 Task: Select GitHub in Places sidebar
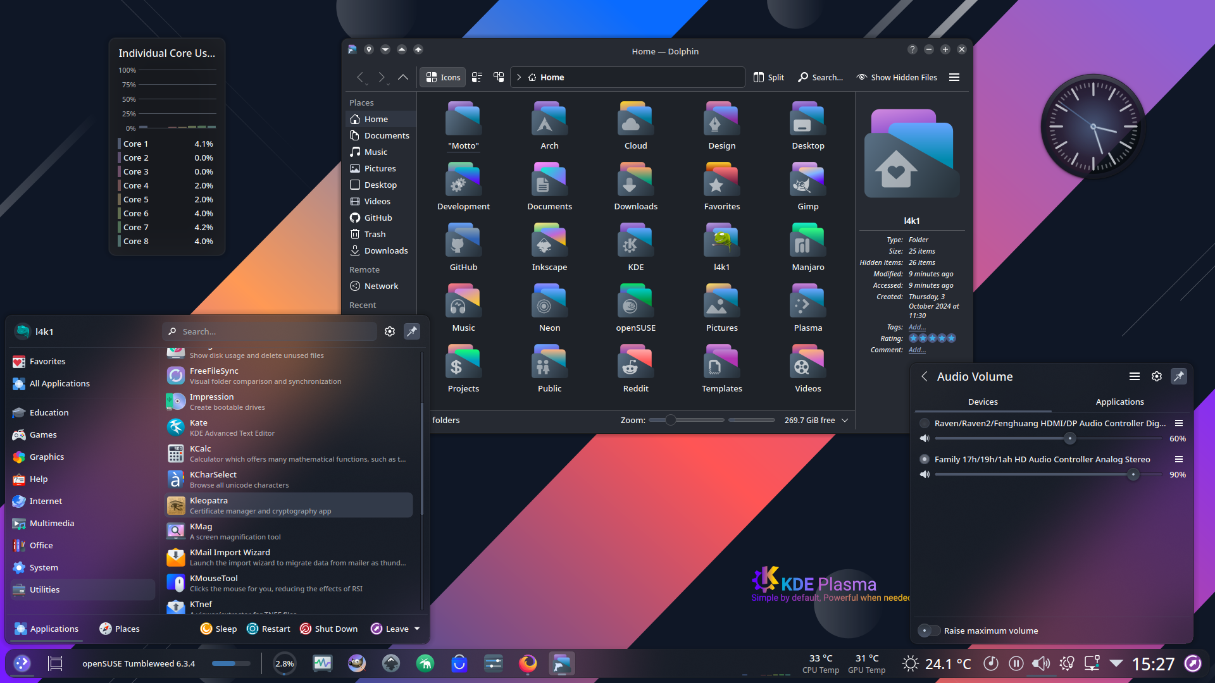(380, 218)
